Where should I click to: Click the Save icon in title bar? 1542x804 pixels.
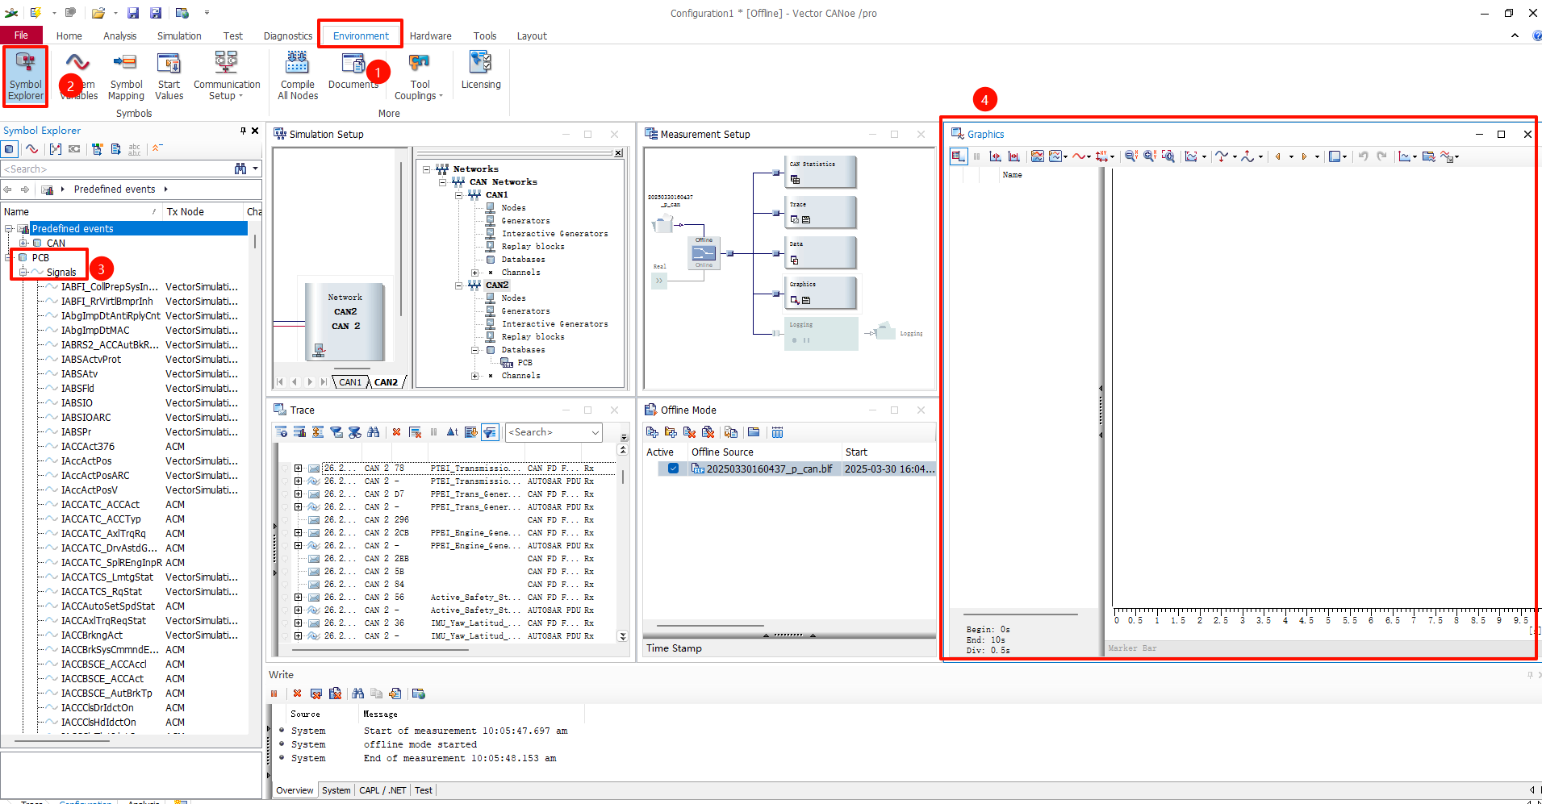[133, 13]
